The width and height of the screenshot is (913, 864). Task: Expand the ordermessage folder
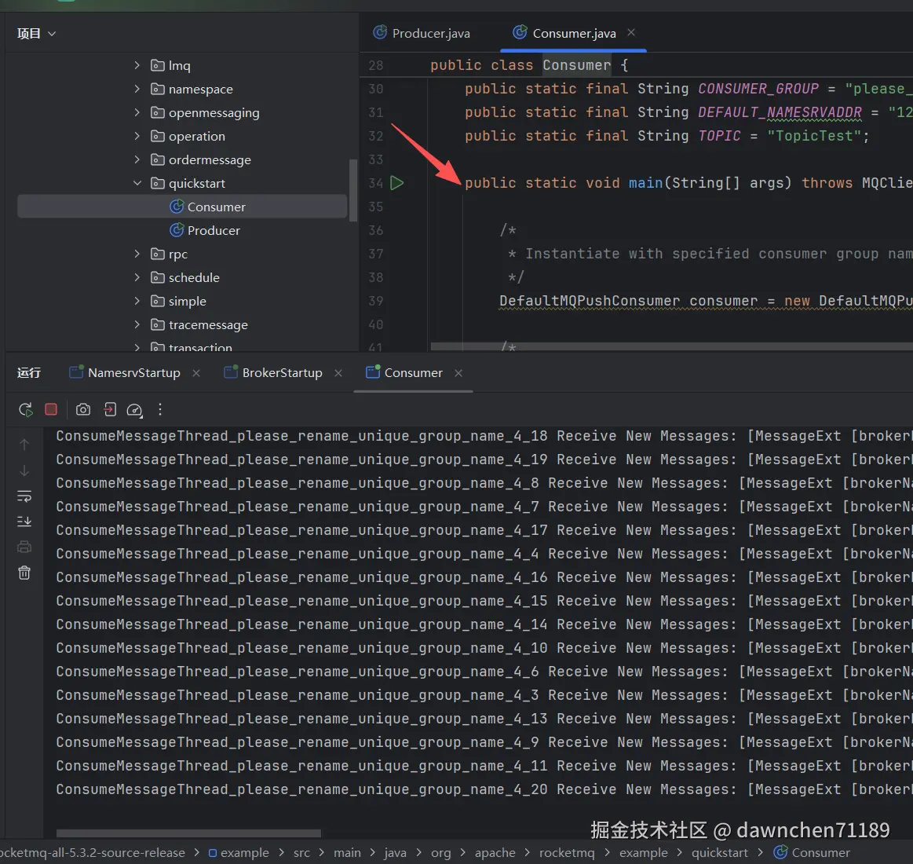(x=137, y=159)
